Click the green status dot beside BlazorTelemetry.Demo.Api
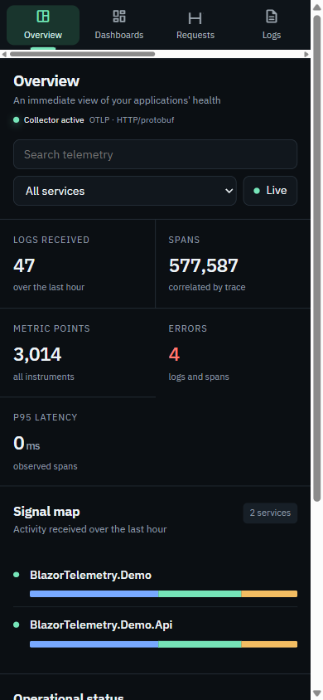 17,625
